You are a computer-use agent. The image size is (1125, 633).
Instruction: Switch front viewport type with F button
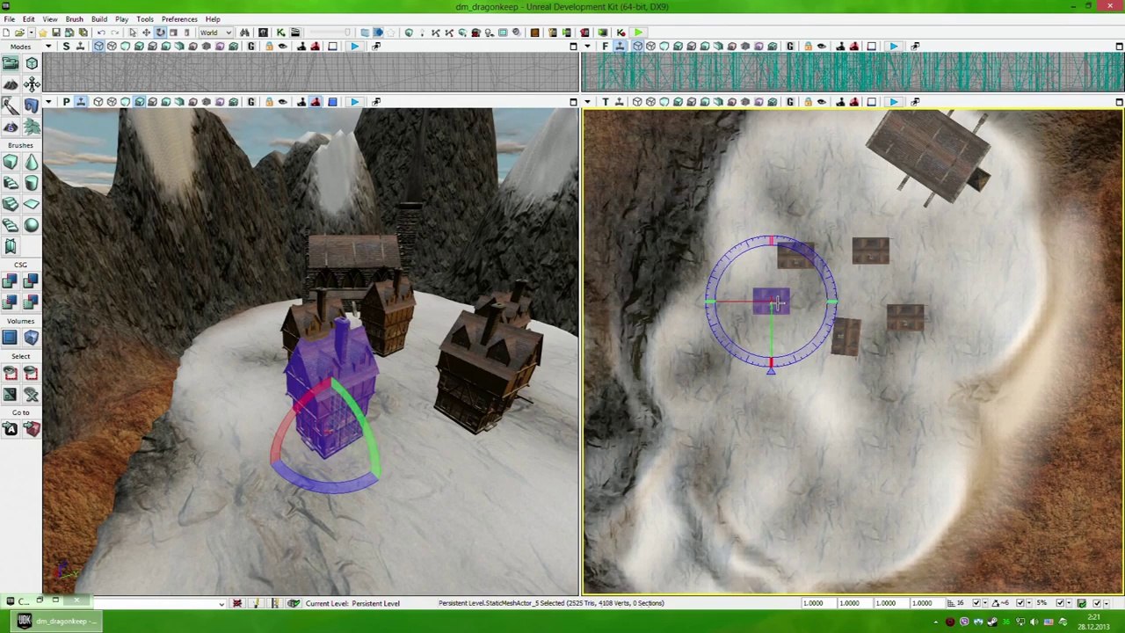pos(605,47)
